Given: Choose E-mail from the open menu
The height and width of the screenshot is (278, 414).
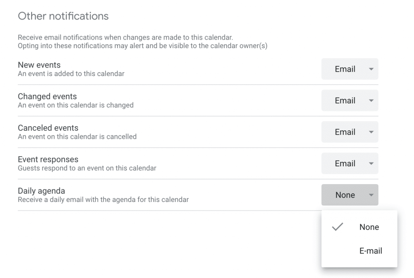Looking at the screenshot, I should (371, 251).
